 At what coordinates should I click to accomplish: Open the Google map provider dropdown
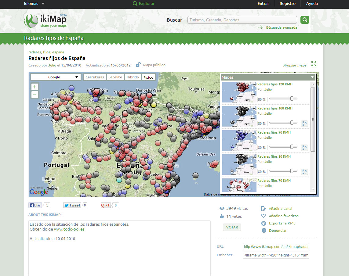tap(56, 77)
